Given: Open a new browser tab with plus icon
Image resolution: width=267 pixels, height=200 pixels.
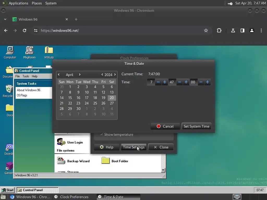Looking at the screenshot, I should (76, 19).
